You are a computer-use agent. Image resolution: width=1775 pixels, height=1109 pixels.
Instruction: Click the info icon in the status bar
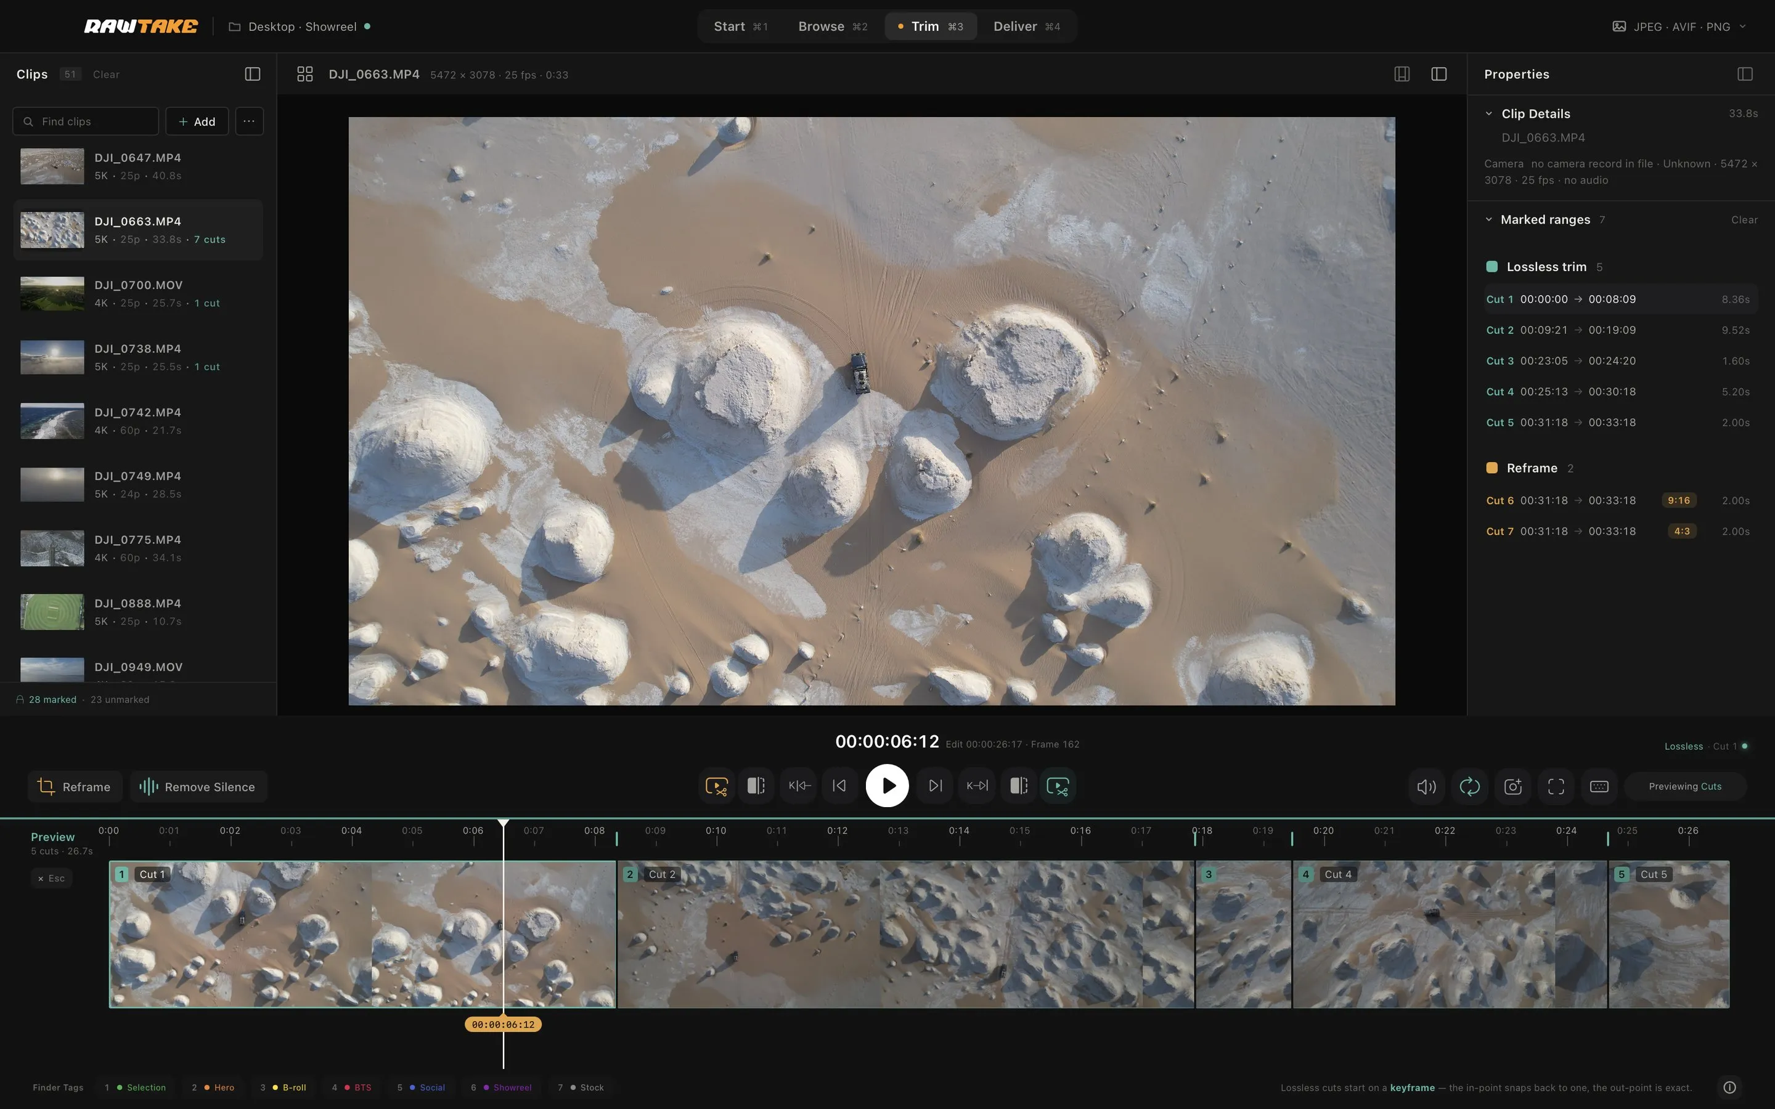[x=1729, y=1087]
